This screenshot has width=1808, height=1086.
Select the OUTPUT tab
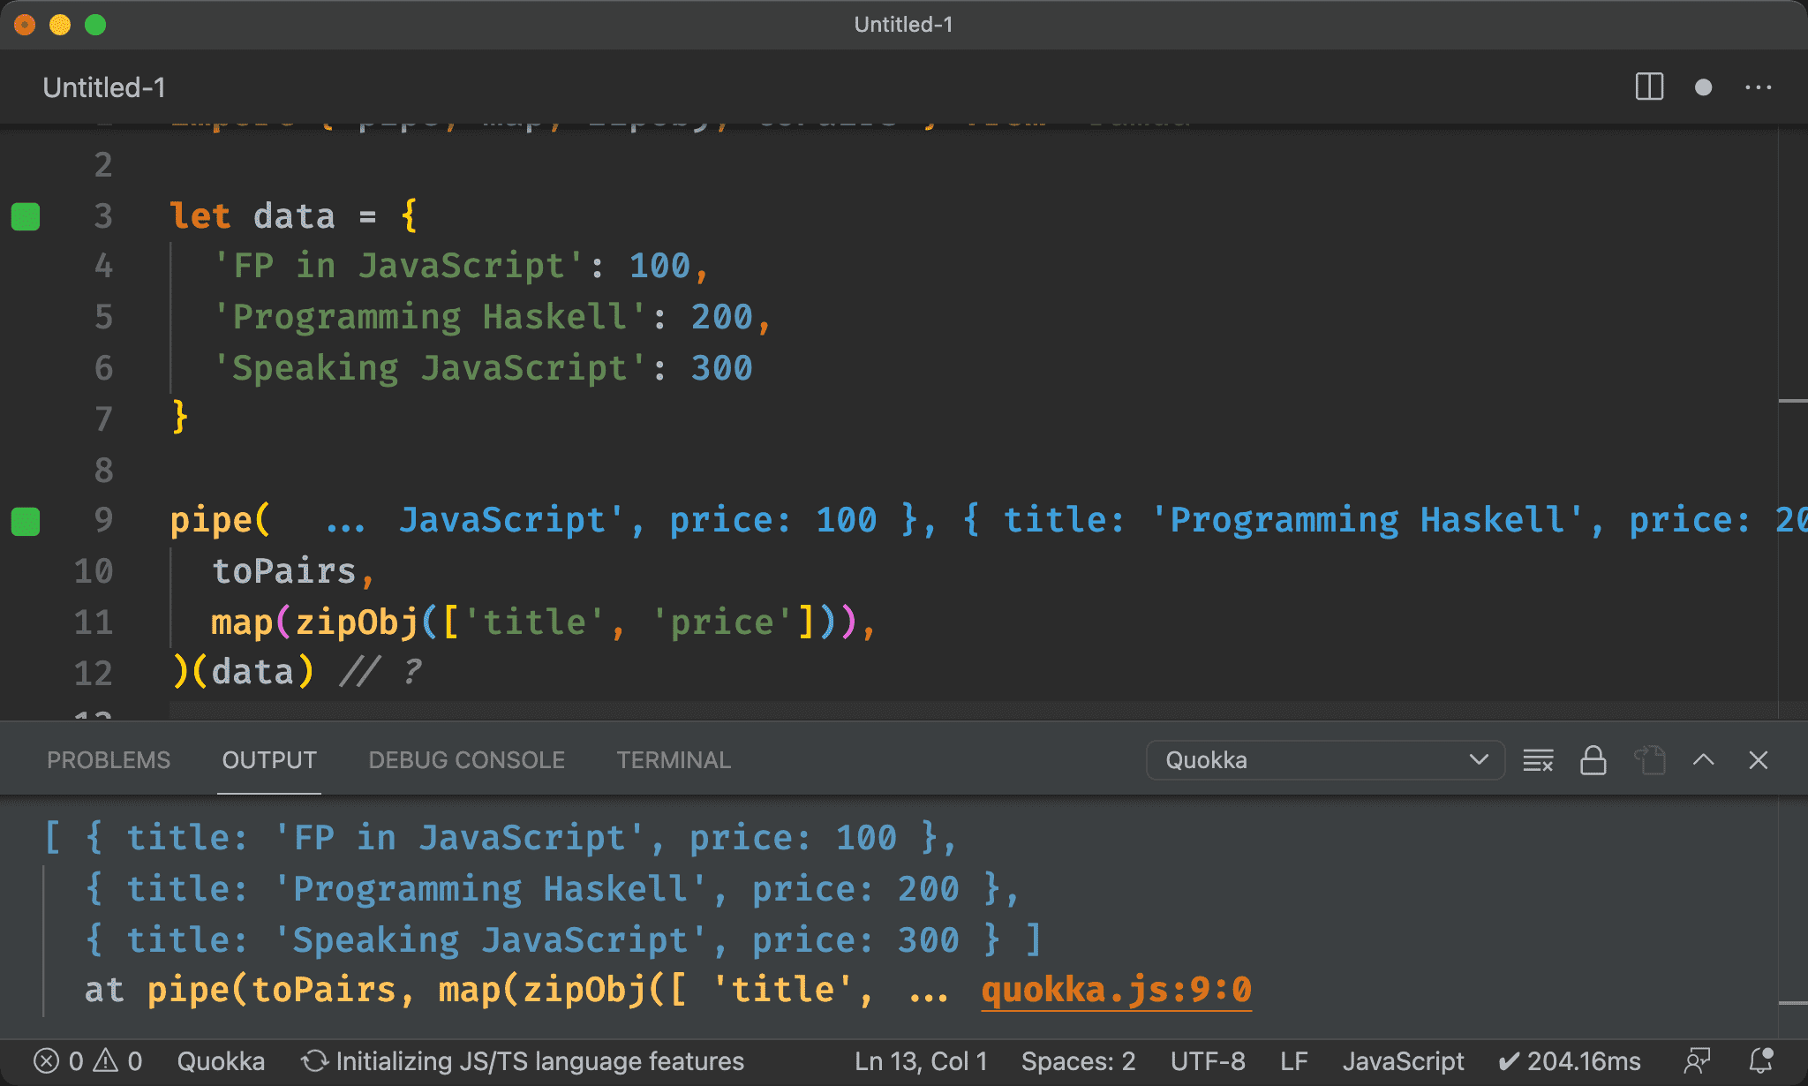(x=269, y=760)
